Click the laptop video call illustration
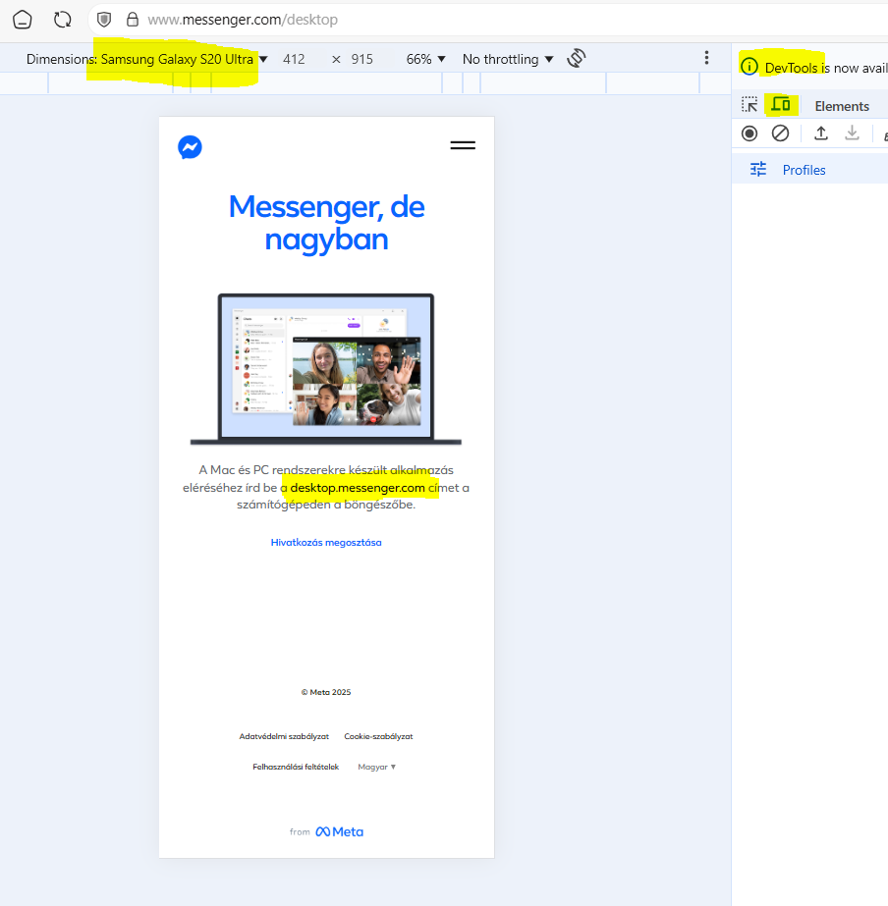 [326, 369]
